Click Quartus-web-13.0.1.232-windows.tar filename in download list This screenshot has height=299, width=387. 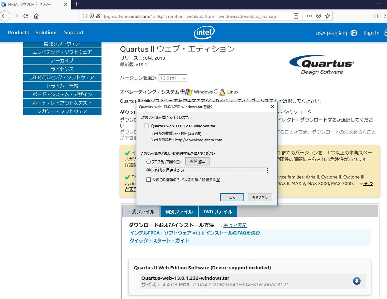click(185, 278)
